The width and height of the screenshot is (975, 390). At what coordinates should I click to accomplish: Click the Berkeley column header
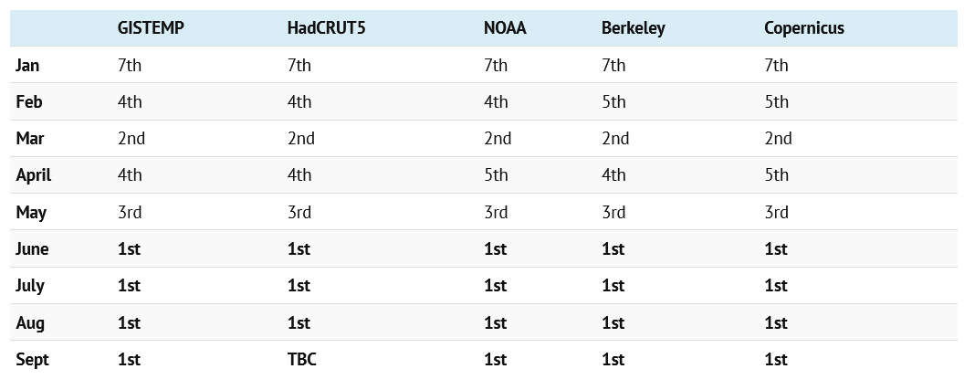coord(633,28)
